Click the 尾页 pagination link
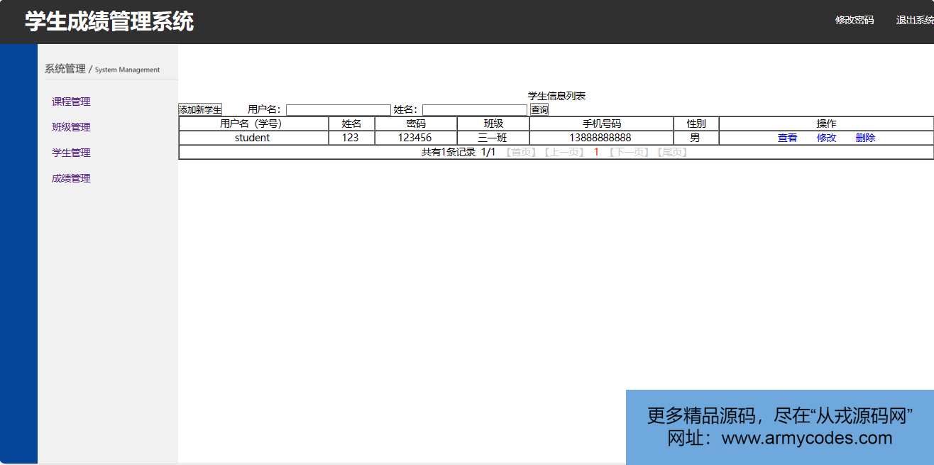The height and width of the screenshot is (465, 934). pyautogui.click(x=671, y=152)
